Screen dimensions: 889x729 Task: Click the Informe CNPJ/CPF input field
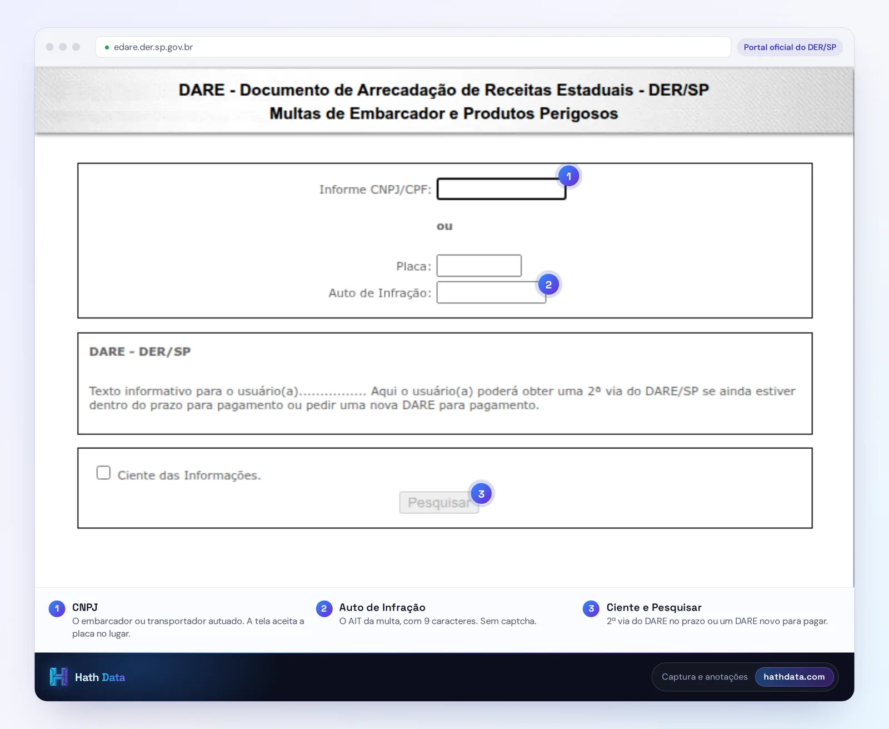click(x=501, y=189)
